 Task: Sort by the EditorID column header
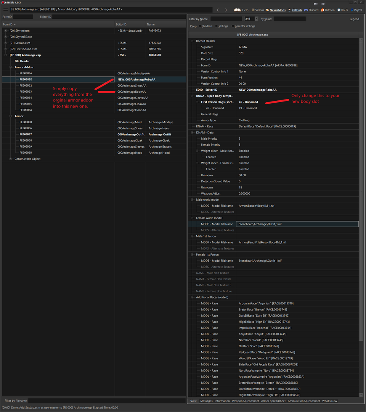(x=130, y=24)
